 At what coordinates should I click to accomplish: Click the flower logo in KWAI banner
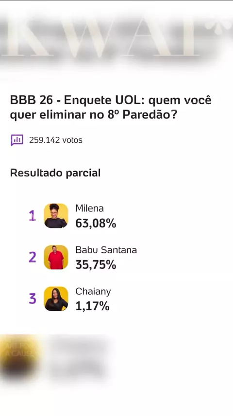220,26
